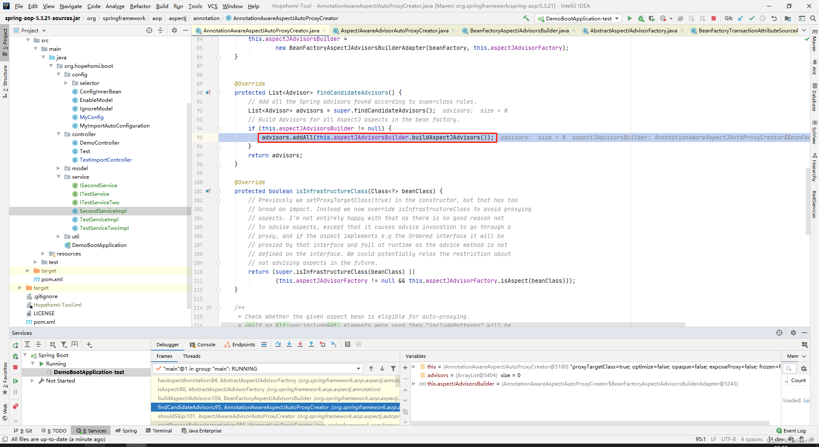Click the memory search field in the Variables pane
The image size is (819, 447).
(x=790, y=369)
